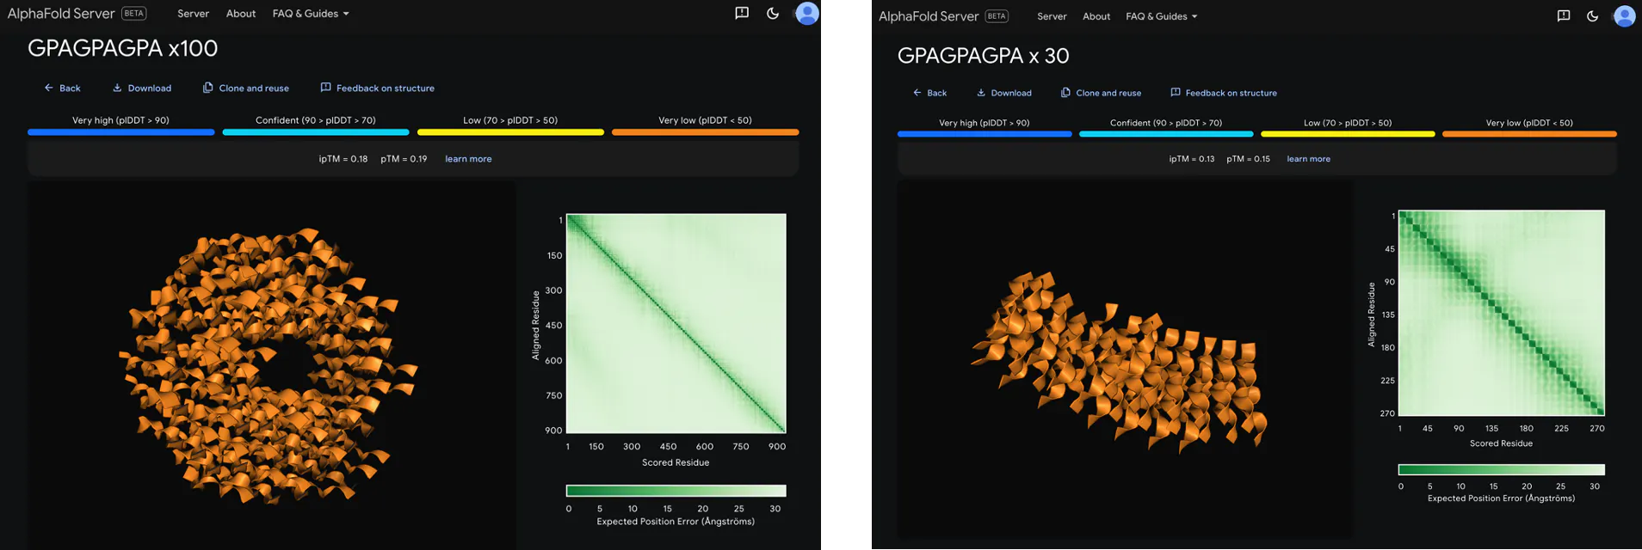Clone and reuse the x 30 job
Screen dimensions: 1642x550
[1101, 93]
